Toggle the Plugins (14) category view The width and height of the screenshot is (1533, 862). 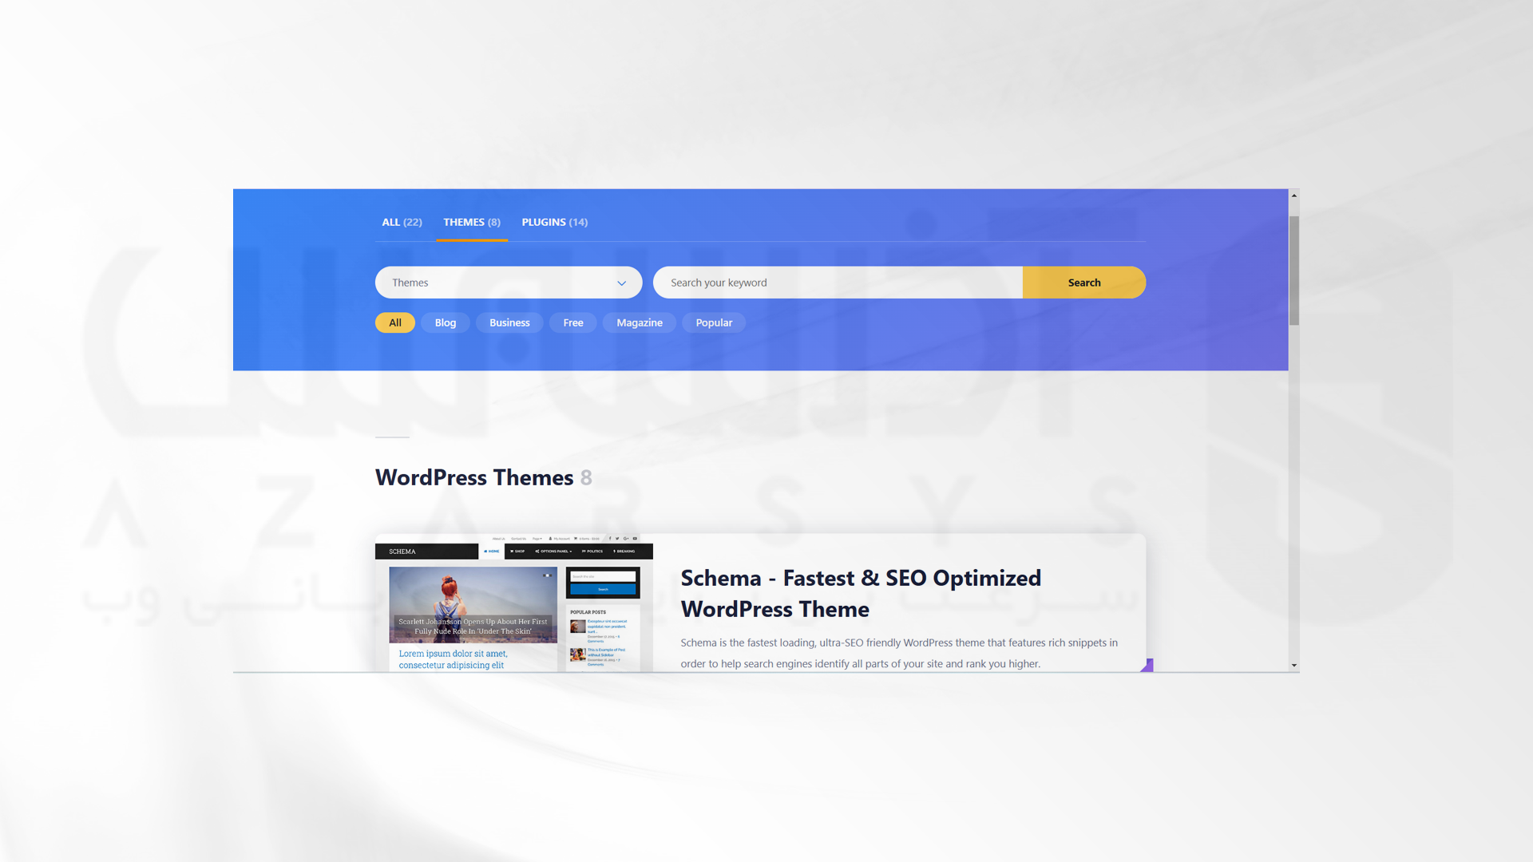(555, 221)
